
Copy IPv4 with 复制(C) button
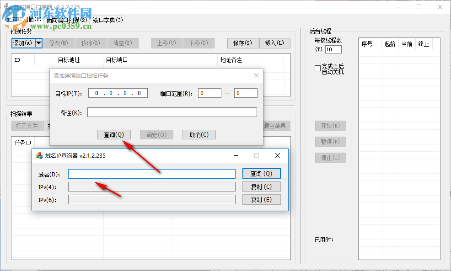pos(262,187)
